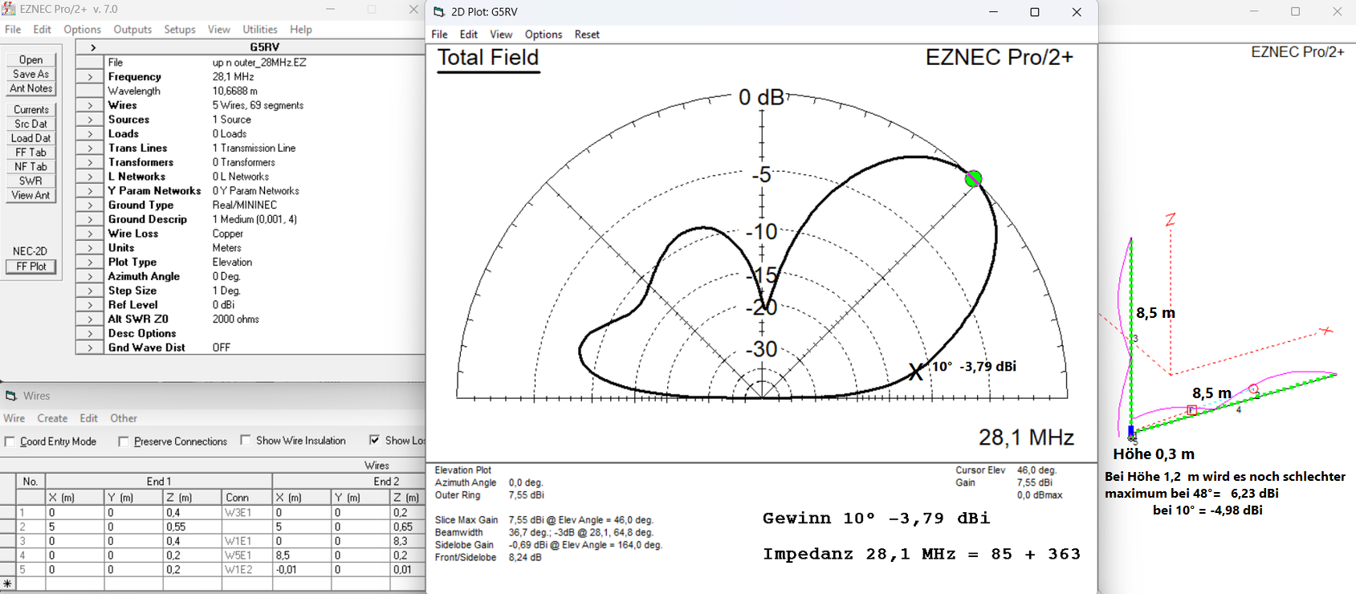
Task: Open the Create menu in Wires window
Action: (52, 418)
